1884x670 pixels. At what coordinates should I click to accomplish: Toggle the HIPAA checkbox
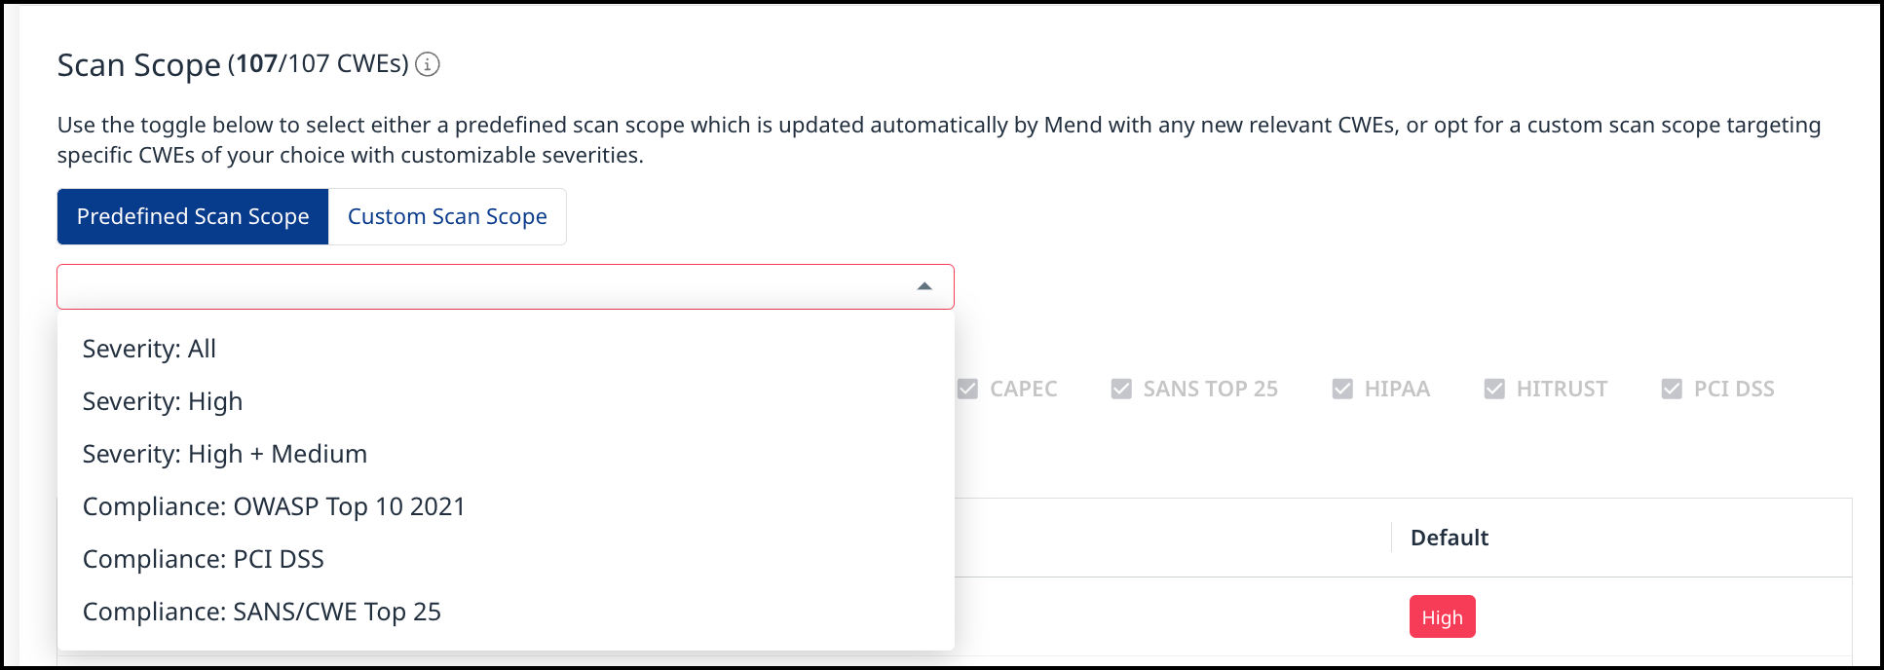[1342, 389]
